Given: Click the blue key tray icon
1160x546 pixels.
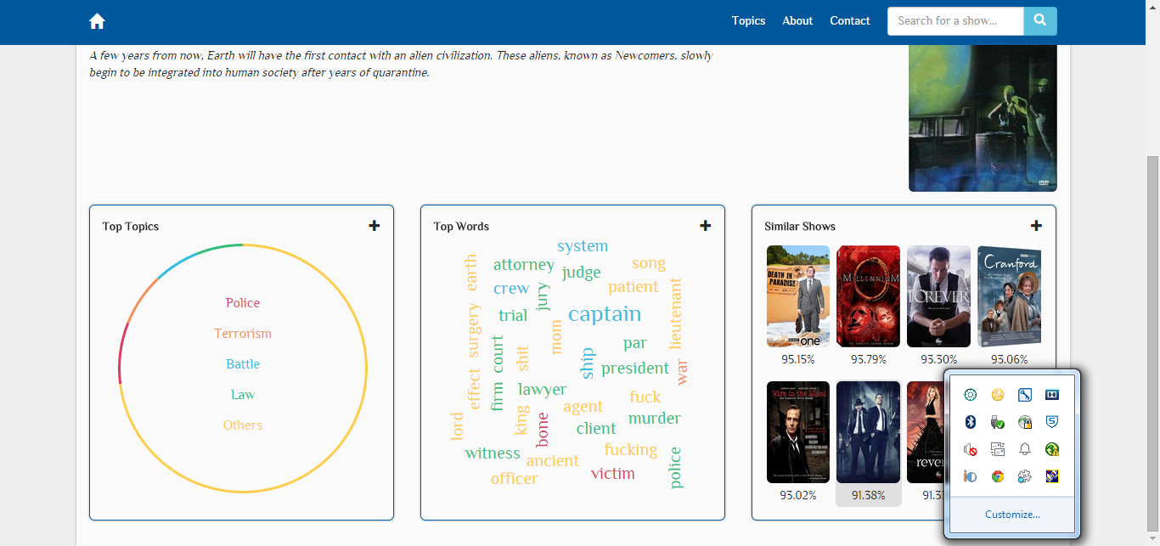Looking at the screenshot, I should pos(1025,395).
